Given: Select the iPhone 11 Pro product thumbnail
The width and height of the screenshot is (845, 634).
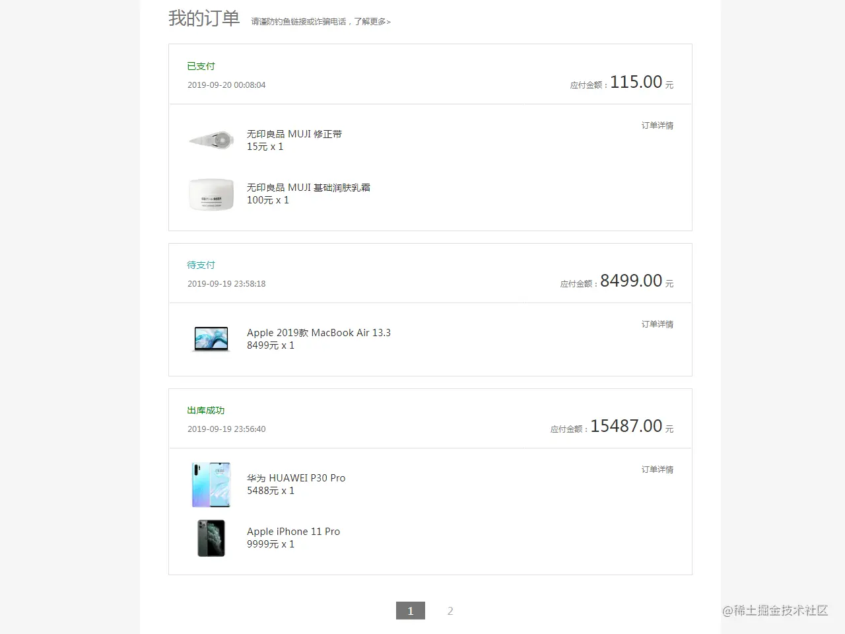Looking at the screenshot, I should click(x=211, y=538).
